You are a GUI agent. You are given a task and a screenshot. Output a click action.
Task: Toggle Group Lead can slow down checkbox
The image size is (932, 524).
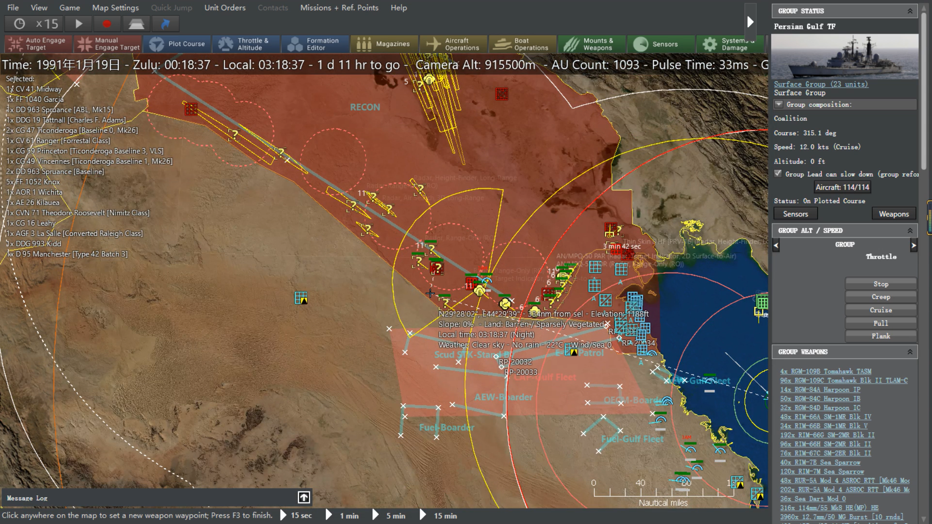(x=778, y=174)
